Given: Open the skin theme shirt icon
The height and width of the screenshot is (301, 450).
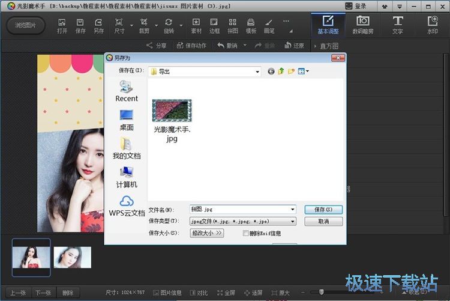Looking at the screenshot, I should pyautogui.click(x=385, y=7).
